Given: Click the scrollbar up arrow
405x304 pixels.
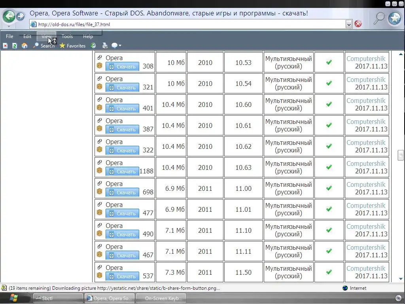Looking at the screenshot, I should click(401, 54).
